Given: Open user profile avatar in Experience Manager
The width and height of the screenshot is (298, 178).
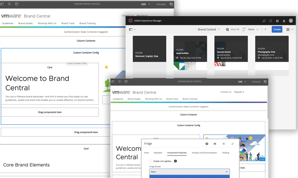Looking at the screenshot, I should pos(291,21).
